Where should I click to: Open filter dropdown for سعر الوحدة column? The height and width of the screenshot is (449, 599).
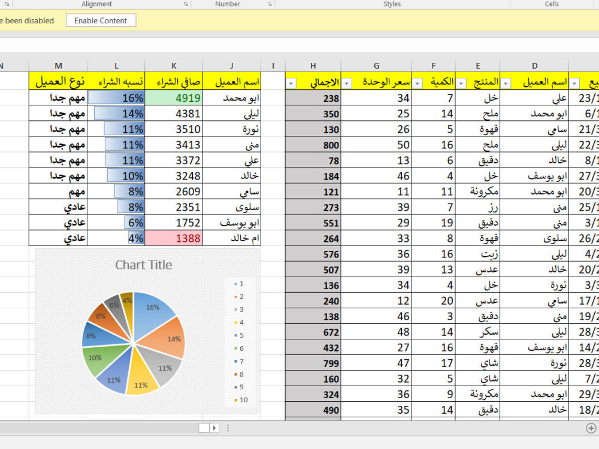pos(346,83)
